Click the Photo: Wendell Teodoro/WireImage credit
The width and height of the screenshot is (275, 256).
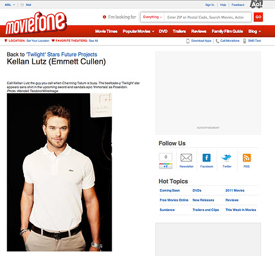pos(33,91)
